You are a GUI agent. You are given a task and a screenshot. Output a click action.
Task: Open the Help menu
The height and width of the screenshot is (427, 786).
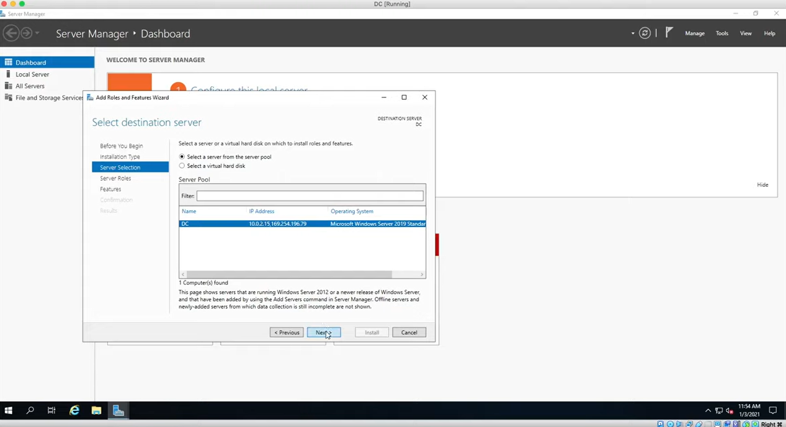(770, 34)
